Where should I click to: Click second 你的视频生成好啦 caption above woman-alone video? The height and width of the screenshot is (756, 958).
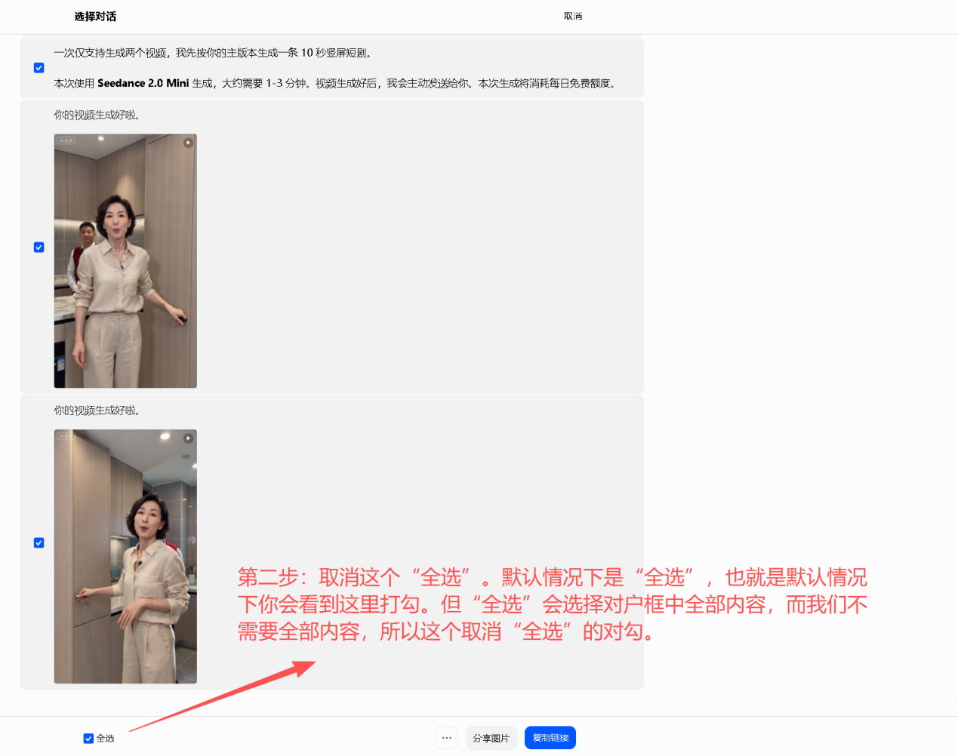click(x=97, y=410)
